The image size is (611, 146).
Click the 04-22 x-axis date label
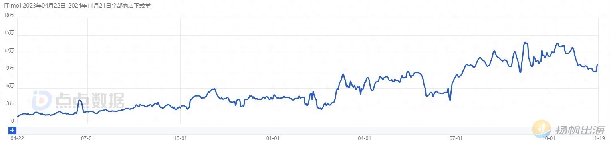click(x=16, y=138)
